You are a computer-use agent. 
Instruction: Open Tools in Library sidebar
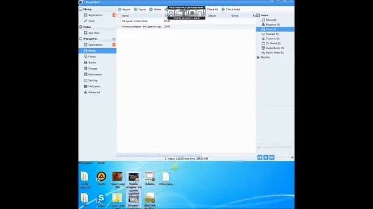pos(91,21)
